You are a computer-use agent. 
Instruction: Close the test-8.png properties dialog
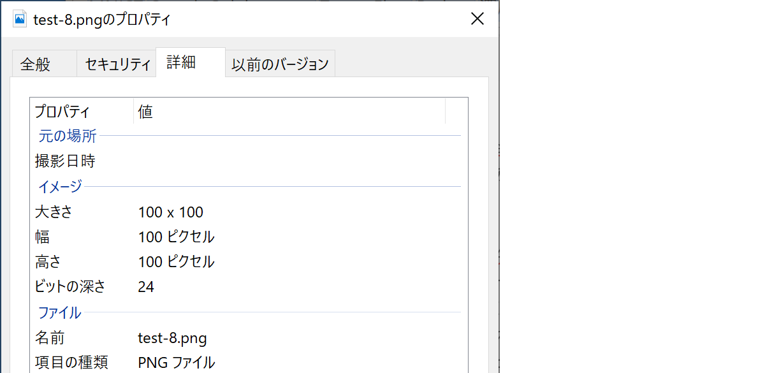click(477, 18)
